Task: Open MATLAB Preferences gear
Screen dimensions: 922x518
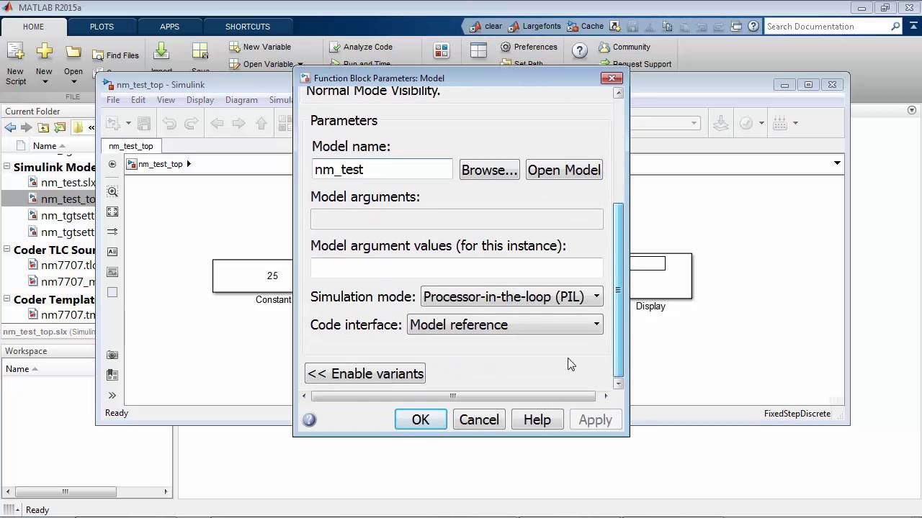Action: point(506,47)
